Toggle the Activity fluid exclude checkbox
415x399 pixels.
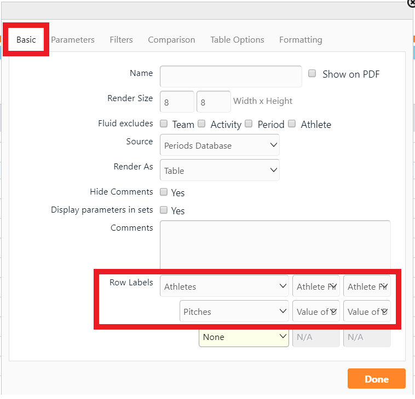point(201,124)
